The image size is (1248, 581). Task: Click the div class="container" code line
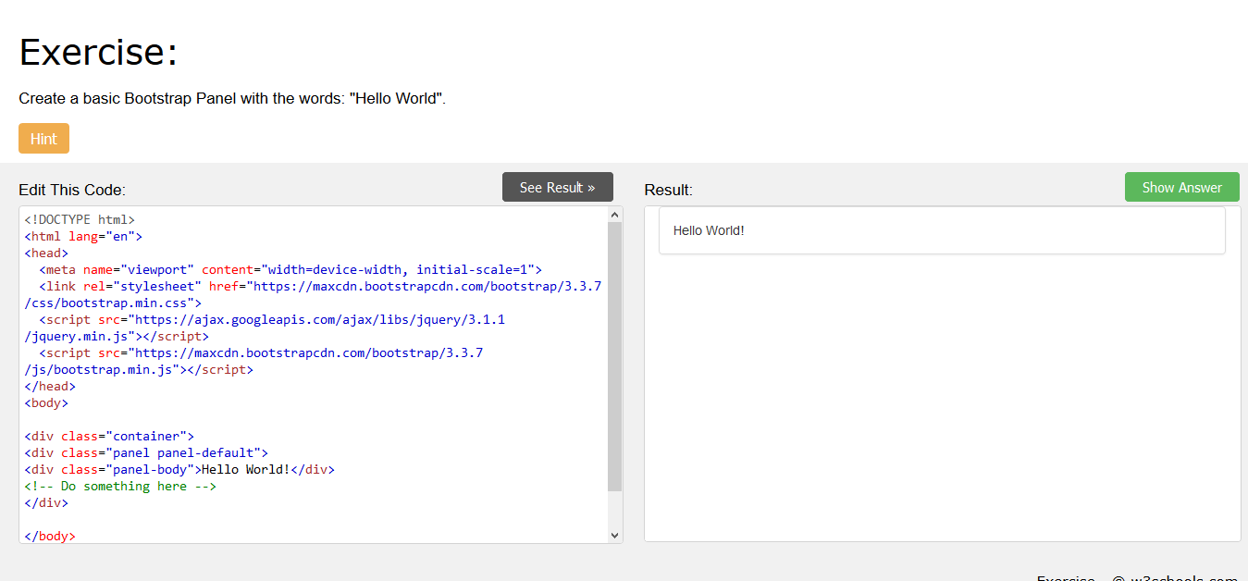(109, 436)
